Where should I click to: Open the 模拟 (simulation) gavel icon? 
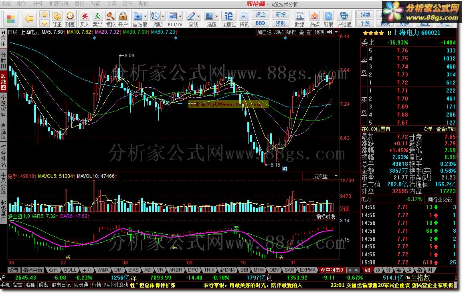click(110, 19)
